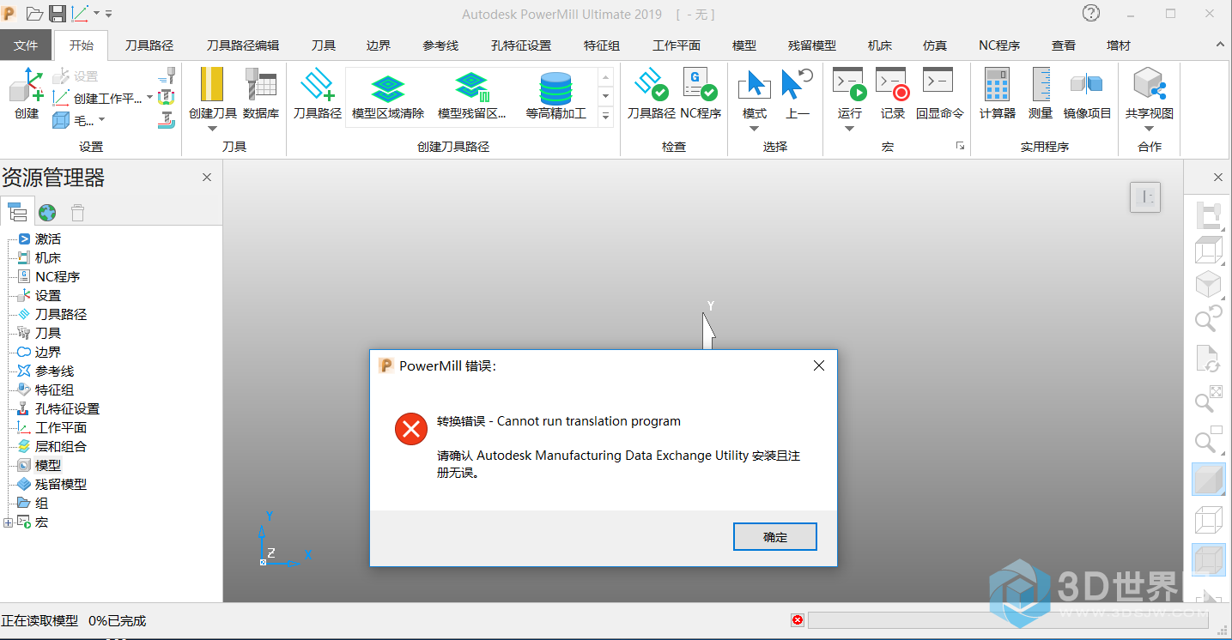
Task: Click the leads and links icon
Action: (x=167, y=120)
